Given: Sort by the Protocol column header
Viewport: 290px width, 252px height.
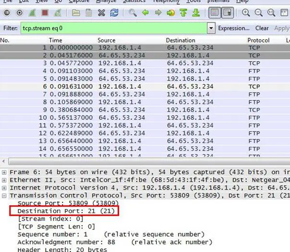Looking at the screenshot, I should [258, 40].
